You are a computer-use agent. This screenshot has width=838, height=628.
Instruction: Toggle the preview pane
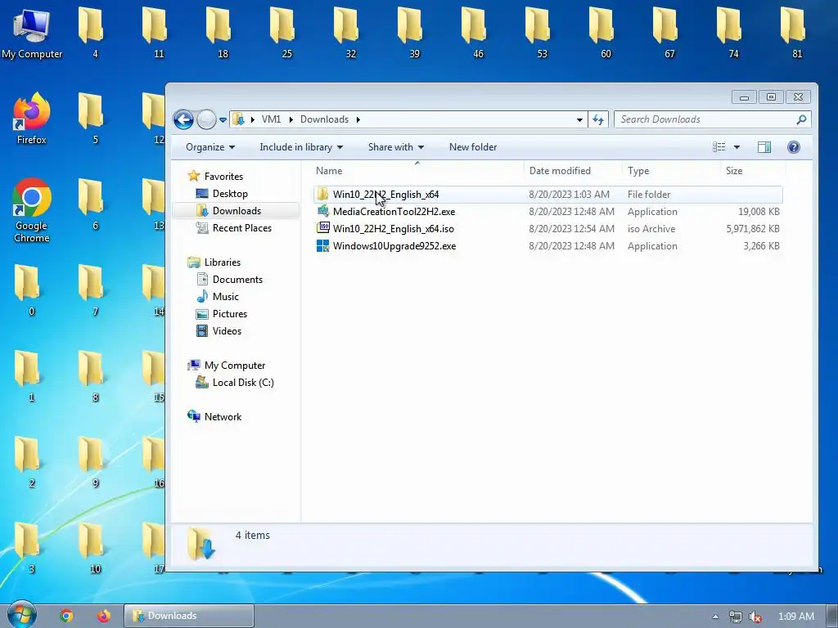764,147
